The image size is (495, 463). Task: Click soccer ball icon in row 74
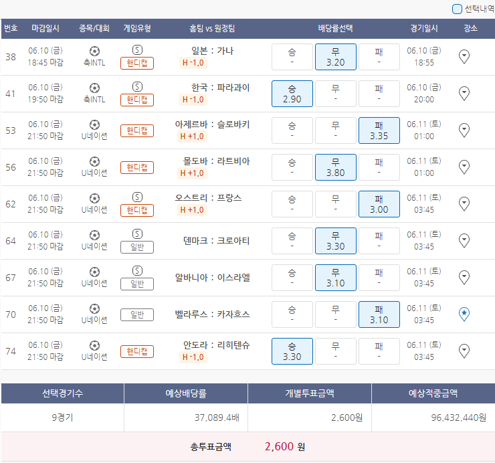pos(94,345)
